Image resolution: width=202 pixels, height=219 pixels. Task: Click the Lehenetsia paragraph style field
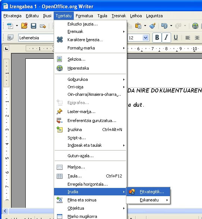pyautogui.click(x=36, y=38)
